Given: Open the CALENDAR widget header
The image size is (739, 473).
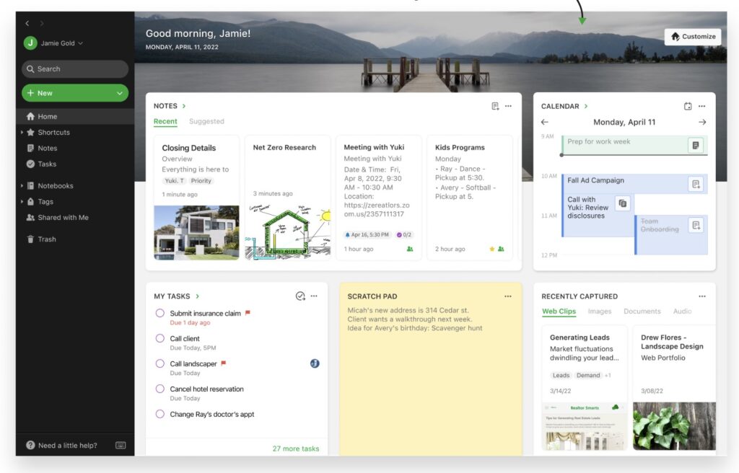Looking at the screenshot, I should 564,107.
